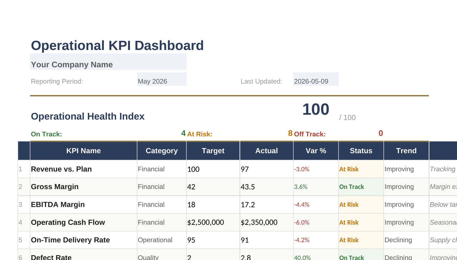Select the -6.0% variance cell
Screen dimensions: 457x260
(x=316, y=222)
